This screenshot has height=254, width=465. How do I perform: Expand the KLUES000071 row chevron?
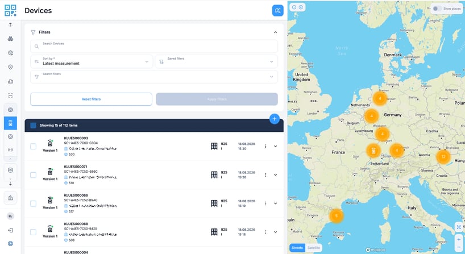(x=276, y=175)
